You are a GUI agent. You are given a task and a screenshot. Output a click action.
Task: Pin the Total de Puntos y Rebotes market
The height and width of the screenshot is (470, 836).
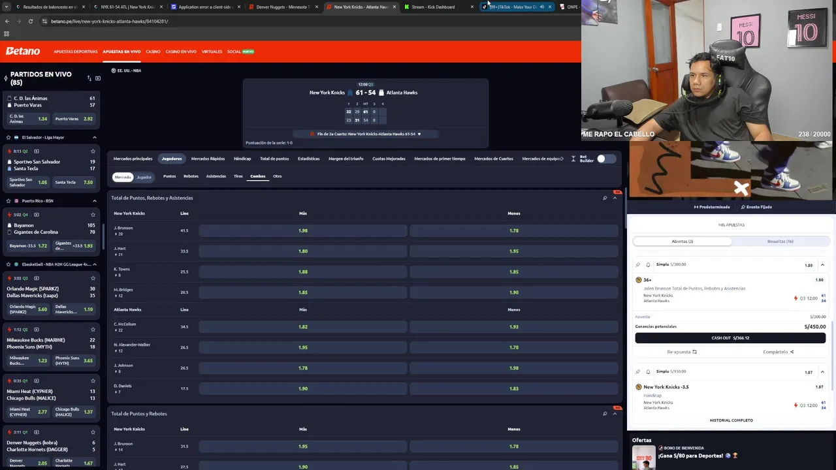[605, 413]
